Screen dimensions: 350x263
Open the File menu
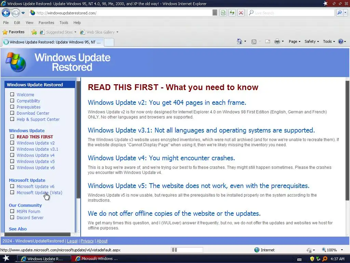click(x=6, y=23)
